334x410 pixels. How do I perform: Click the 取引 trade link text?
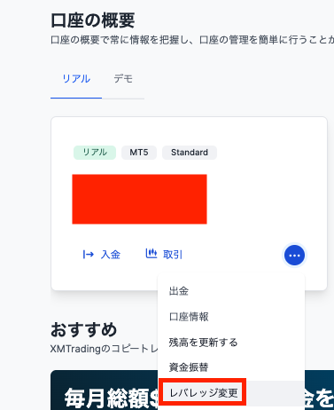(x=173, y=255)
